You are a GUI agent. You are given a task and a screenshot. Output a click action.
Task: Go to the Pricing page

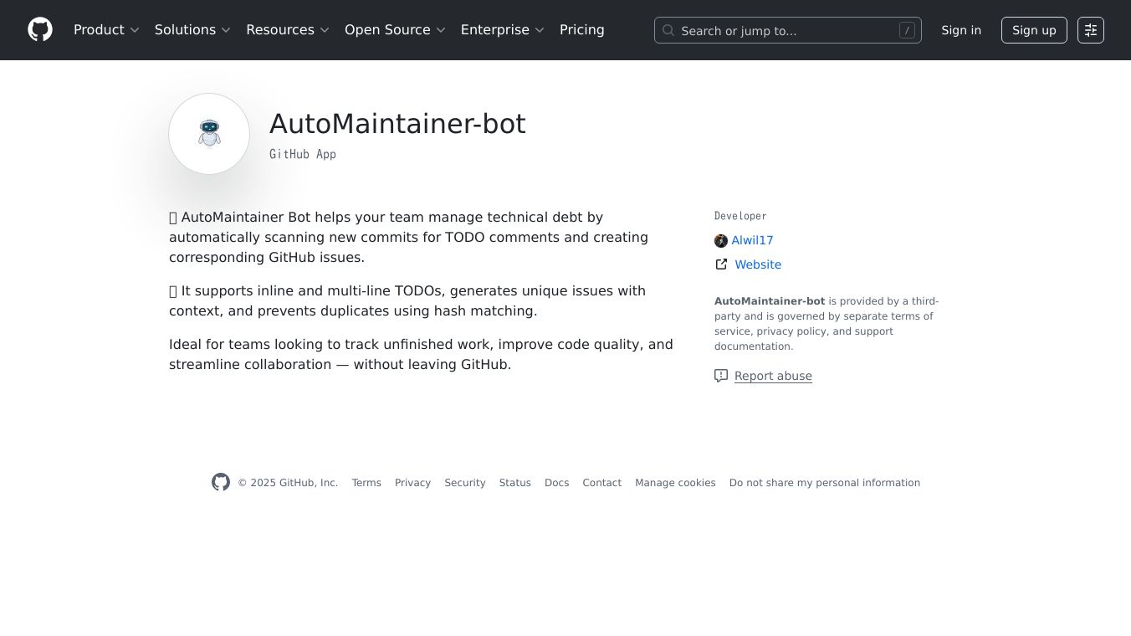[581, 30]
